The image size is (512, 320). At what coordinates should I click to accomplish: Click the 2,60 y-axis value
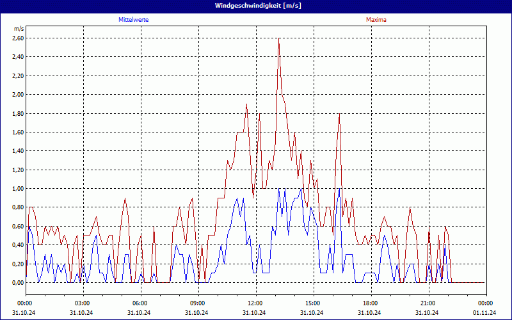[19, 38]
